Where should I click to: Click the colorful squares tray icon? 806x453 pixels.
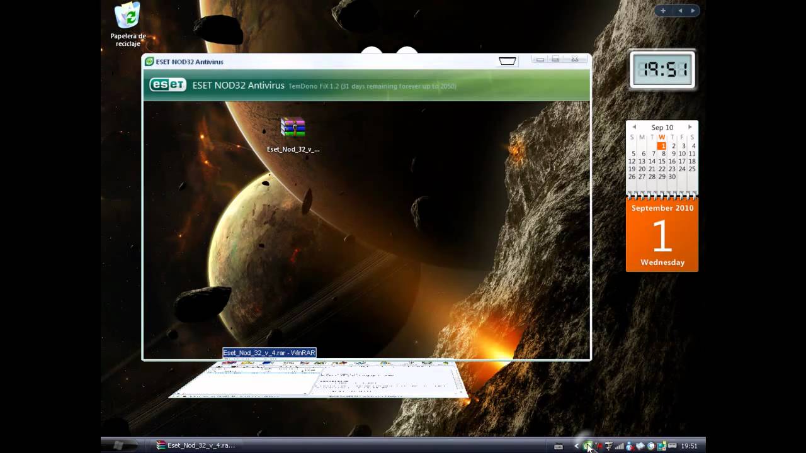[662, 446]
